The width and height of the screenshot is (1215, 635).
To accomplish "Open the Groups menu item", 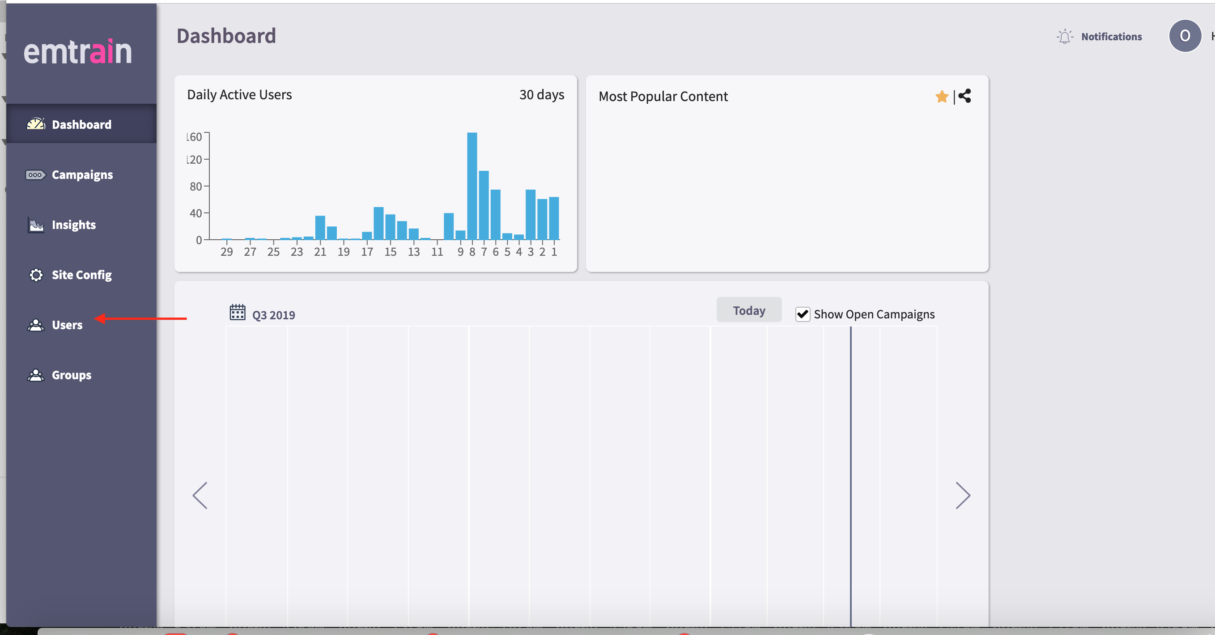I will pos(81,375).
